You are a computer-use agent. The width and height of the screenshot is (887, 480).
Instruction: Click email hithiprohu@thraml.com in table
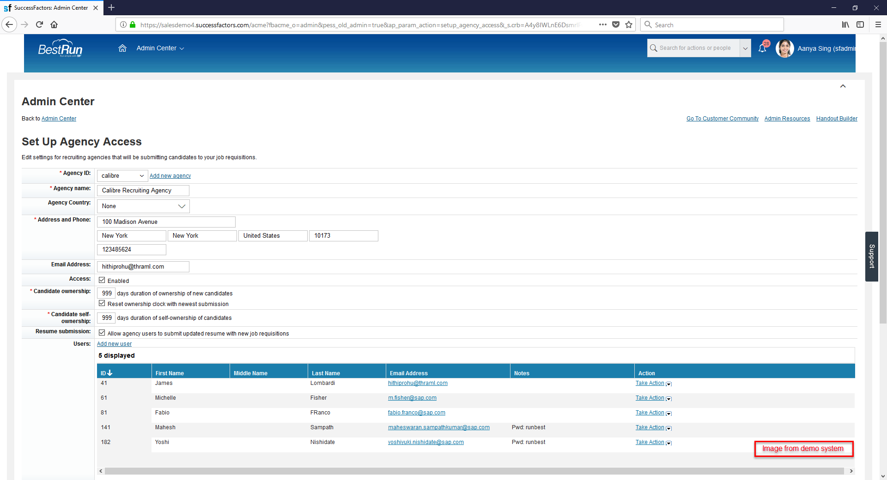(x=418, y=383)
